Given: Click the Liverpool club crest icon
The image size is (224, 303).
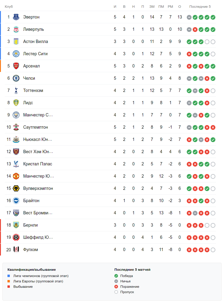Looking at the screenshot, I should click(x=16, y=29).
